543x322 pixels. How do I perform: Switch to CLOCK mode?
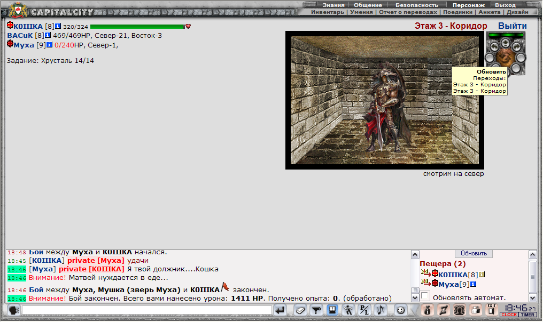point(509,315)
